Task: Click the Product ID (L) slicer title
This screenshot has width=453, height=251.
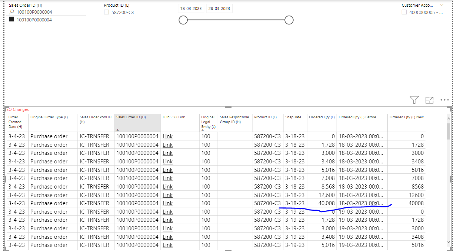Action: tap(117, 5)
